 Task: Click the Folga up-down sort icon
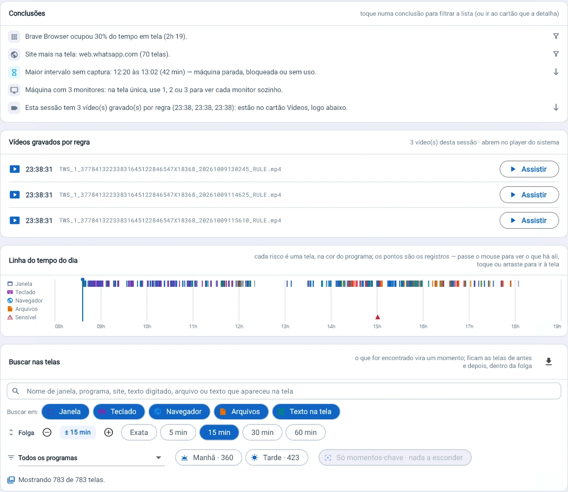tap(11, 432)
